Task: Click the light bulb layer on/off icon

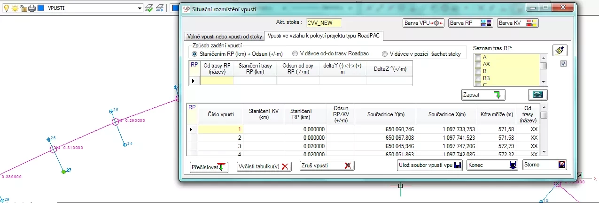Action: point(7,8)
